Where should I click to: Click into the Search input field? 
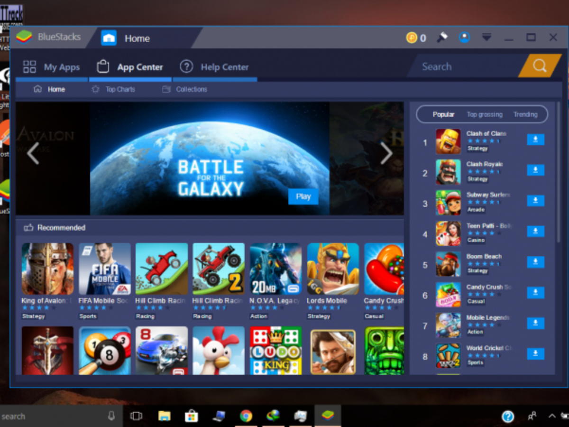coord(465,66)
